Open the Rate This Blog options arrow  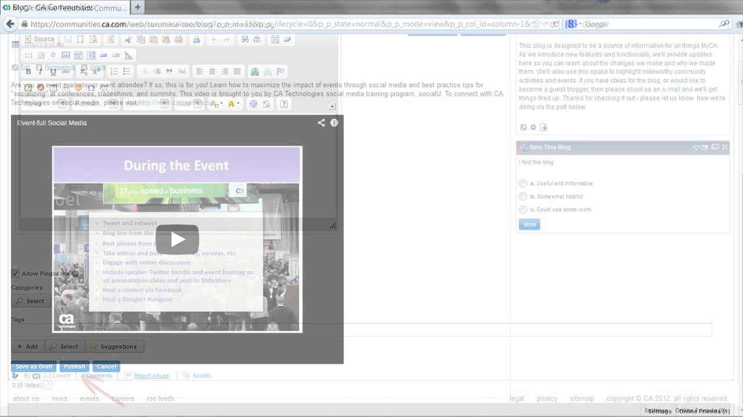tap(696, 147)
